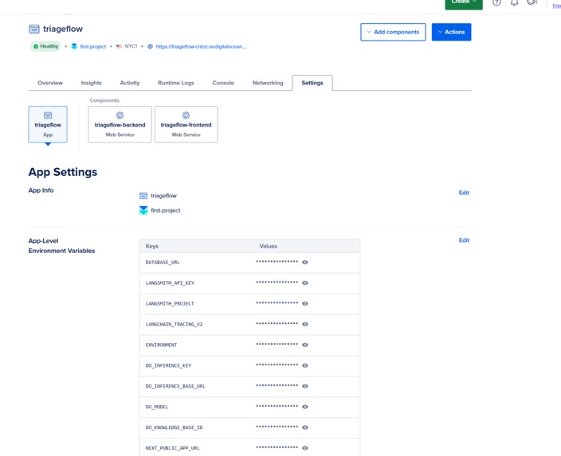The width and height of the screenshot is (561, 456).
Task: Open the Actions dropdown menu
Action: pos(451,32)
